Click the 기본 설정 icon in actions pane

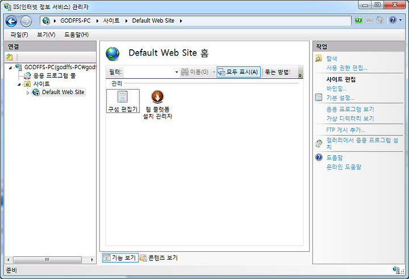tap(319, 98)
